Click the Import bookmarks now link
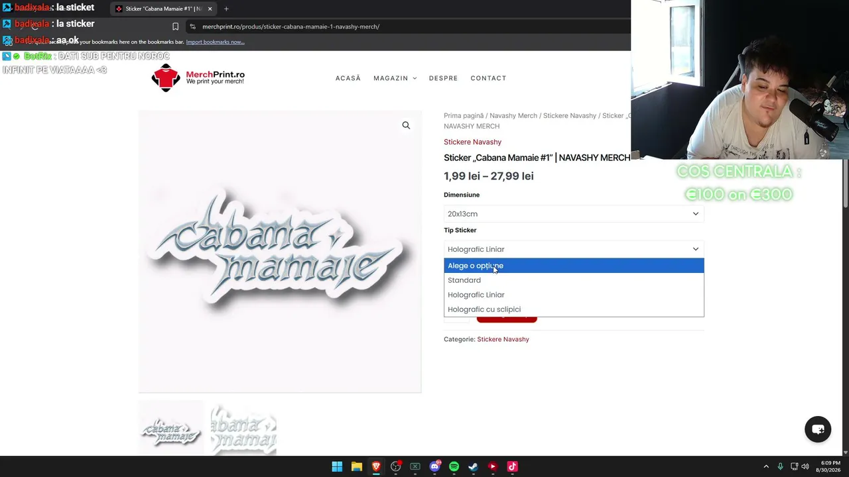Screen dimensions: 849x477 (215, 42)
